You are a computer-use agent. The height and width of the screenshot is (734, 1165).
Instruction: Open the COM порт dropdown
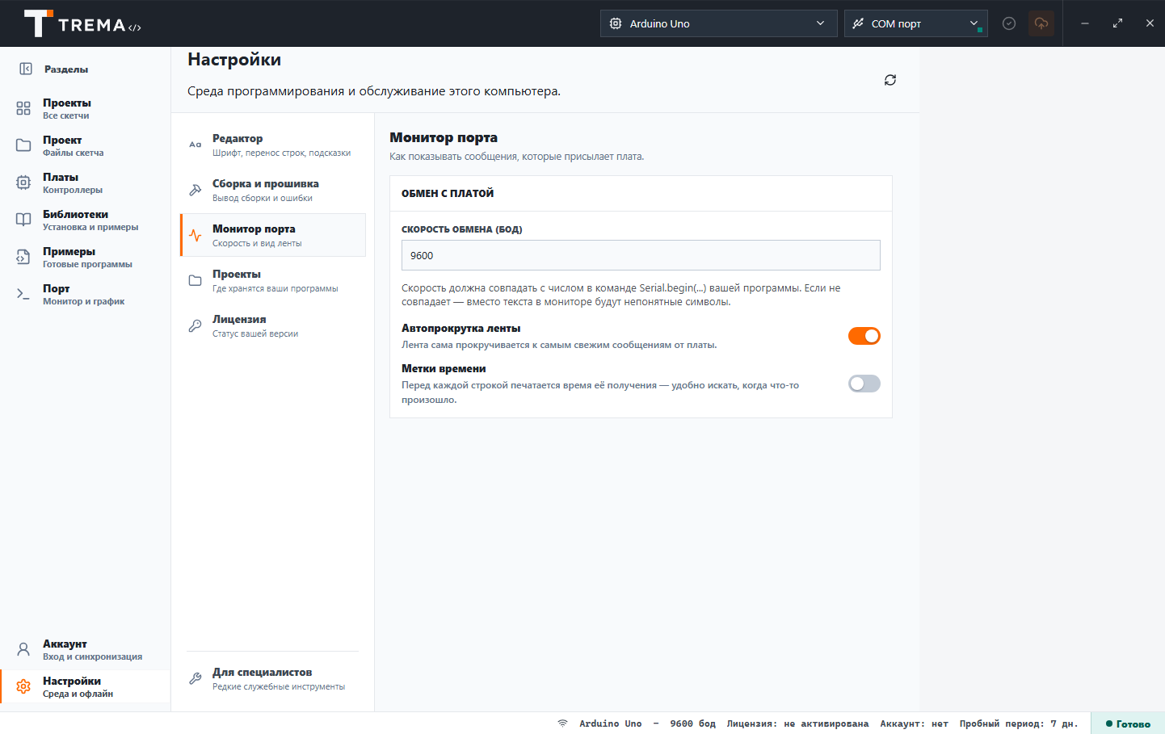916,23
